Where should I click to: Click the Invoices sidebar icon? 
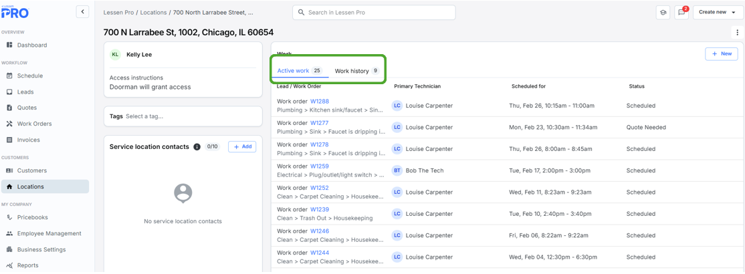tap(9, 140)
